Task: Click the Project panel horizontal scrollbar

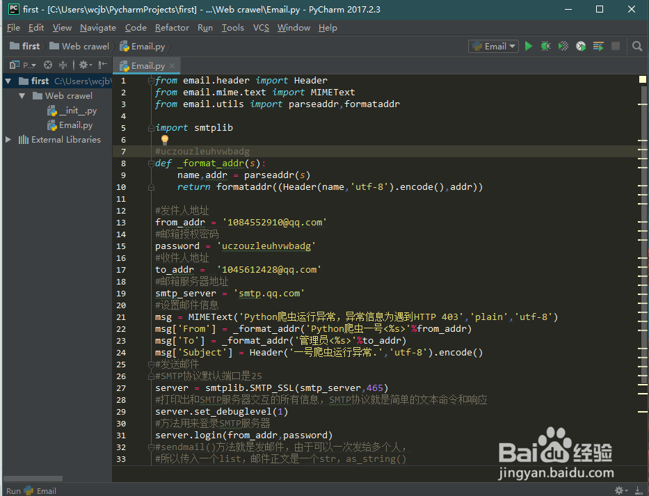Action: tap(33, 478)
